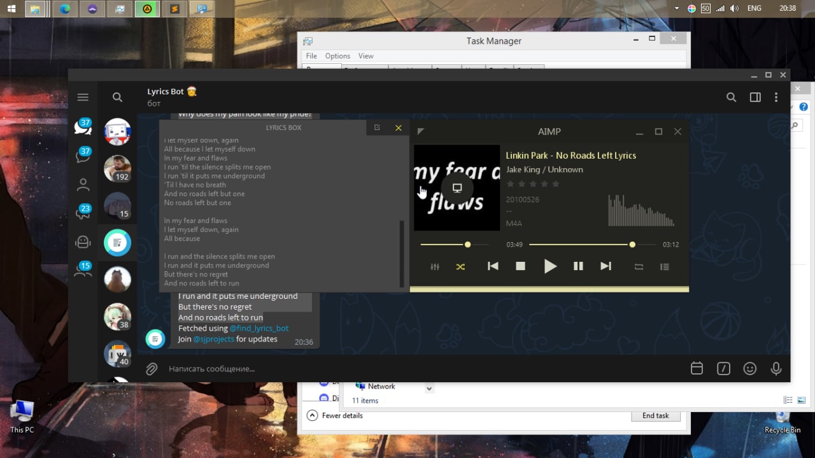Open All chats folder with badge 37
The width and height of the screenshot is (815, 458).
[83, 126]
